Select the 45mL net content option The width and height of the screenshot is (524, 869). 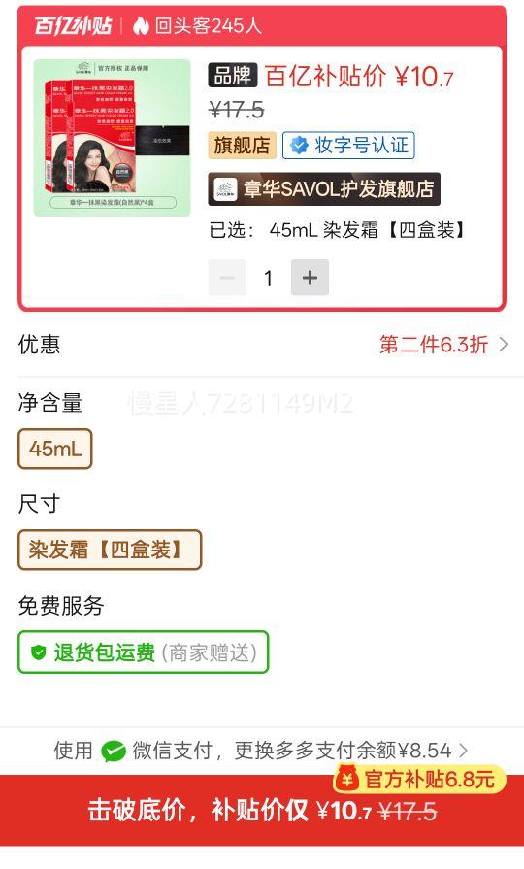pos(55,449)
